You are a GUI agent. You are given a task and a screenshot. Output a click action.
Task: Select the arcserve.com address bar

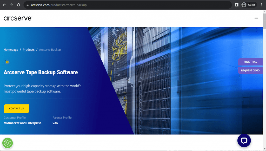tap(128, 5)
